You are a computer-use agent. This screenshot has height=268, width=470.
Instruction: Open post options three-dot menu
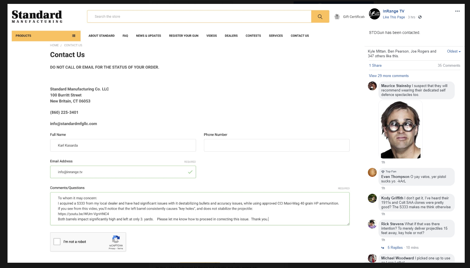[457, 11]
